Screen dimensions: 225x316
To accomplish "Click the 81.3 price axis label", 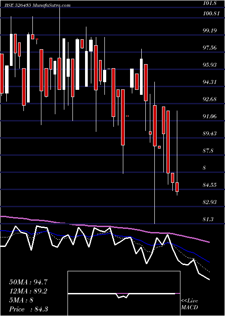I will 208,219.
